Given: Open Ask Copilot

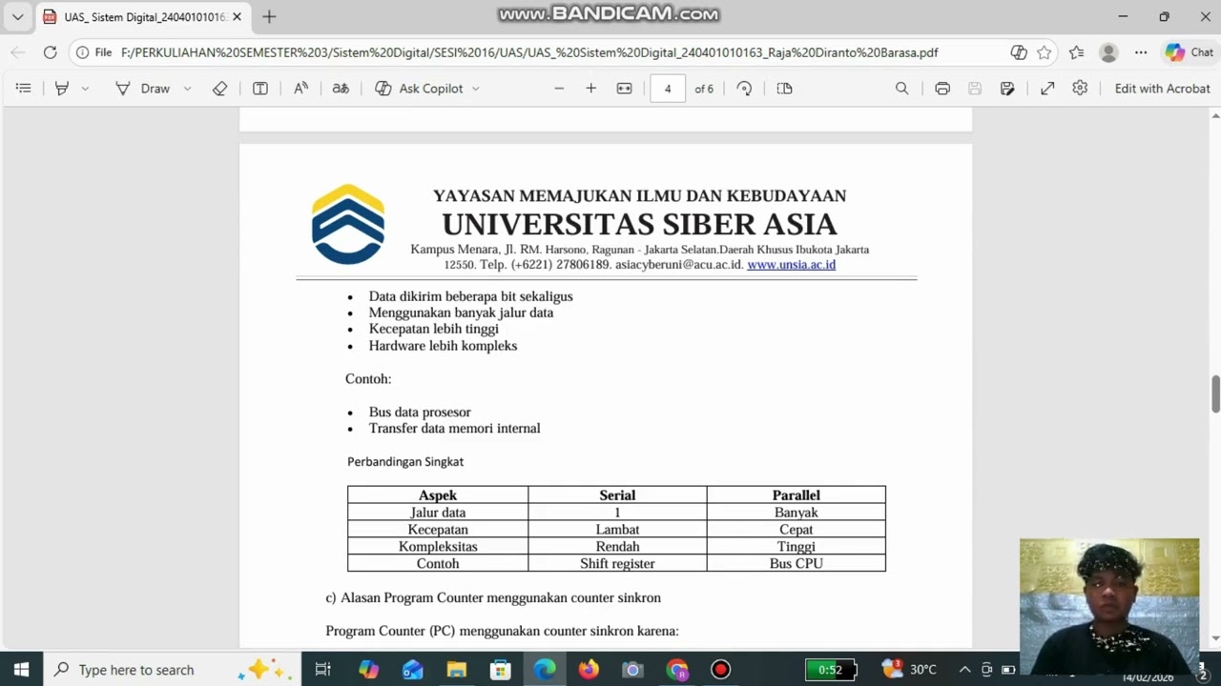Looking at the screenshot, I should coord(419,89).
